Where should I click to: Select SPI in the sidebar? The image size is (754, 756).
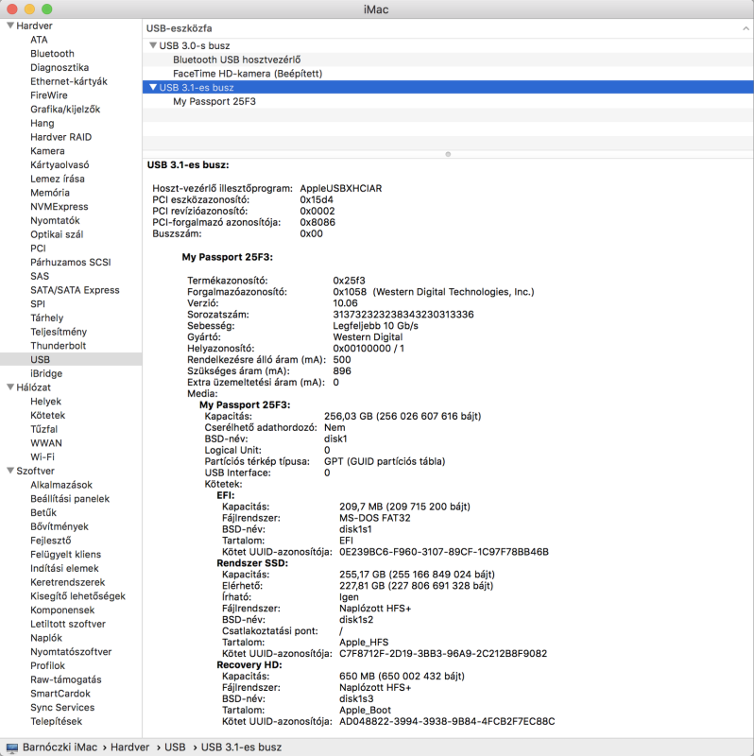(38, 304)
